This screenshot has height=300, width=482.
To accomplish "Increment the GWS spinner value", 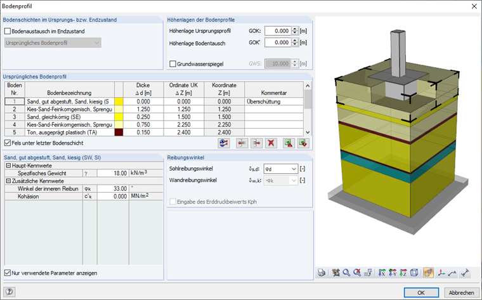I will click(295, 62).
